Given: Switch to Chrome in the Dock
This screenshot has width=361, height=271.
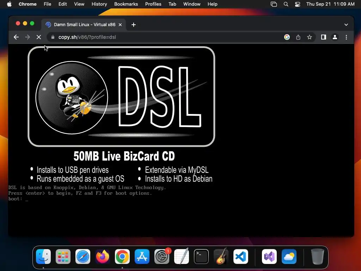Looking at the screenshot, I should click(122, 257).
